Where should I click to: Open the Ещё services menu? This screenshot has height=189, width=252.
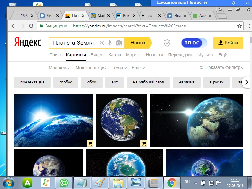(223, 55)
